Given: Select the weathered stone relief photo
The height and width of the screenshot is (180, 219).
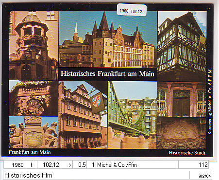Looking at the screenshot, I should [x=182, y=133].
